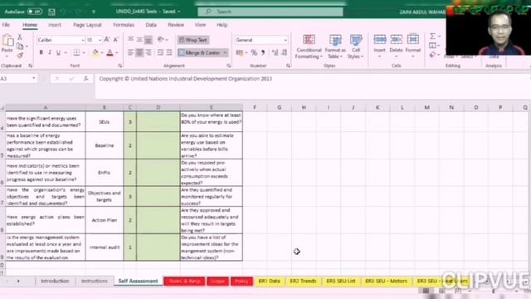Image resolution: width=531 pixels, height=299 pixels.
Task: Align cell text left
Action: coord(130,52)
